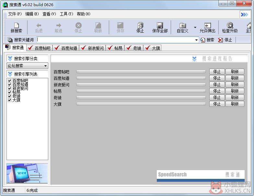Switch to the 百度知道 tab
The image size is (254, 196).
pyautogui.click(x=66, y=48)
